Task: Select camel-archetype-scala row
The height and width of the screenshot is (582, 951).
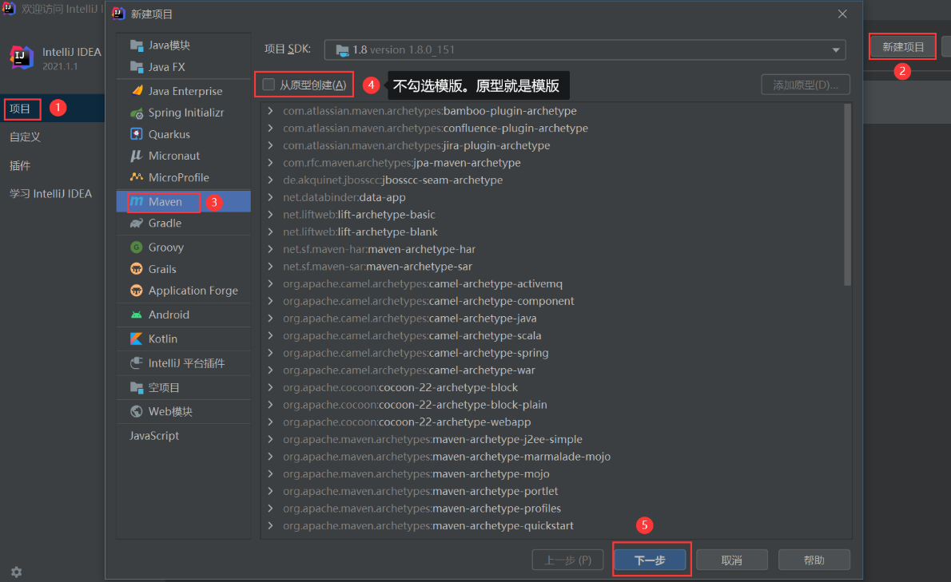Action: coord(552,335)
